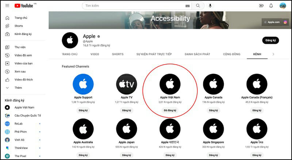
Task: Subscribe to the Apple Support channel
Action: 83,110
